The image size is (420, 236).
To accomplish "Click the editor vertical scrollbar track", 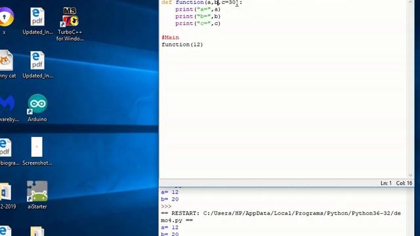I will 410,88.
